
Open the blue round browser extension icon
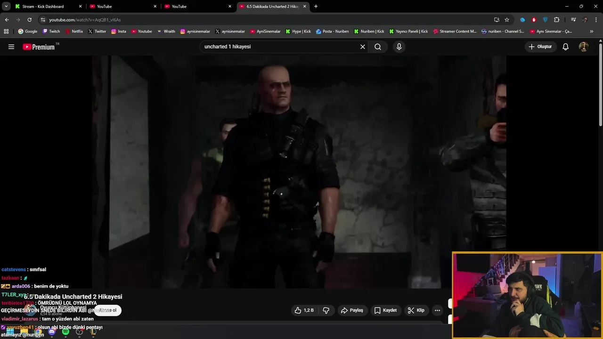522,20
